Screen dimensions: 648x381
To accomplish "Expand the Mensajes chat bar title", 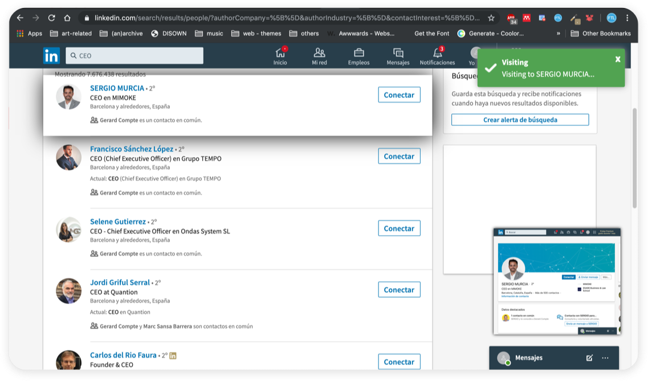I will coord(528,358).
